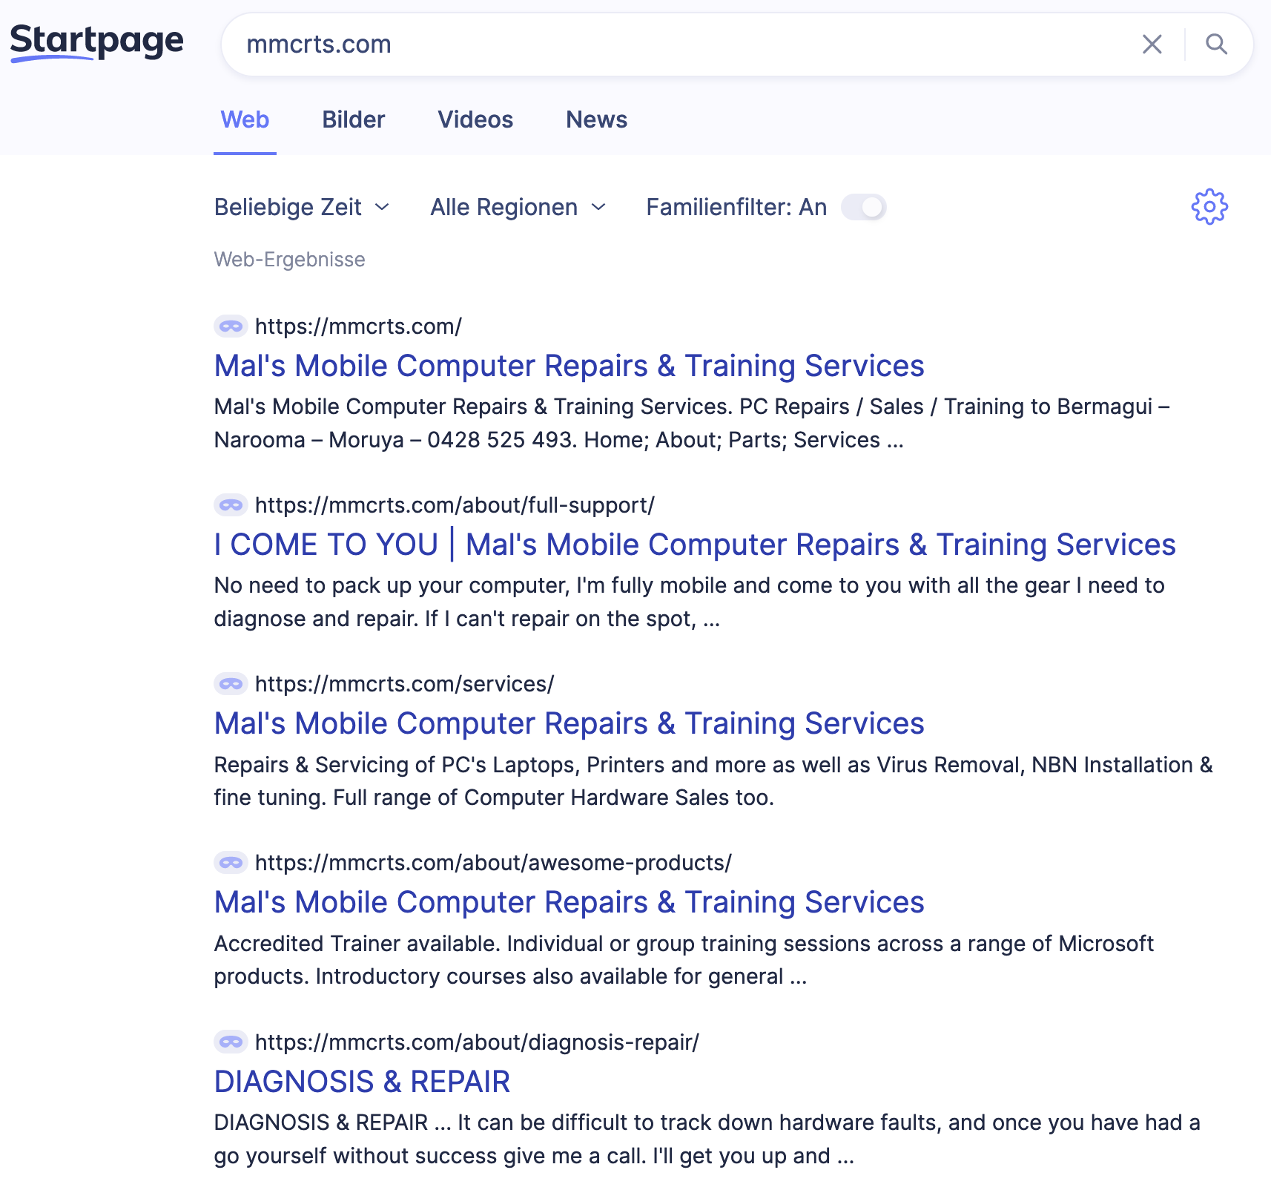Click inside the search input field
Viewport: 1271px width, 1190px height.
(x=667, y=45)
